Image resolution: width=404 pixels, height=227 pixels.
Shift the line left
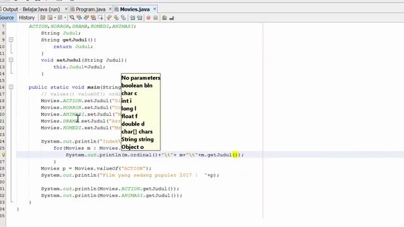coord(133,18)
